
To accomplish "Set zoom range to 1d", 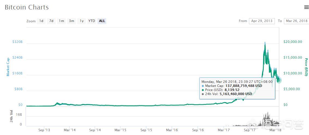I will pyautogui.click(x=41, y=21).
